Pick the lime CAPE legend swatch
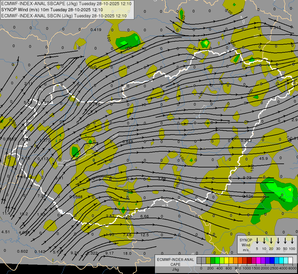This screenshot has height=274, width=298. coord(222,260)
